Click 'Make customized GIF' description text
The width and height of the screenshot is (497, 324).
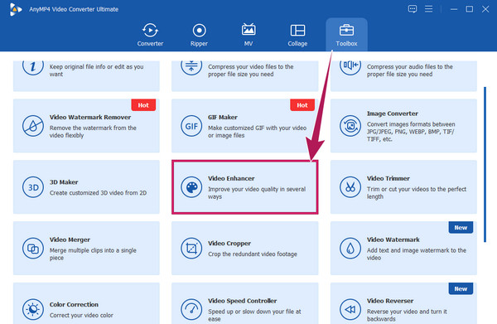(257, 132)
